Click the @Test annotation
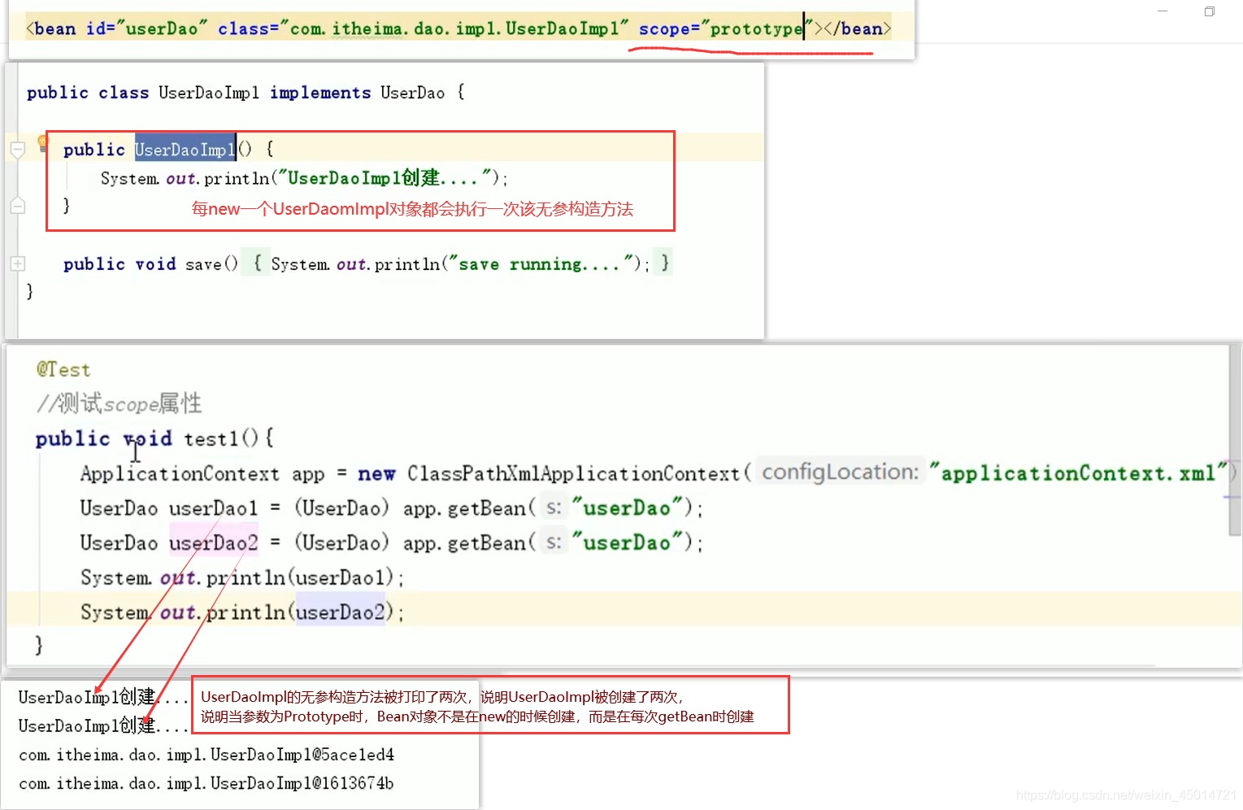Viewport: 1243px width, 810px height. click(x=63, y=370)
